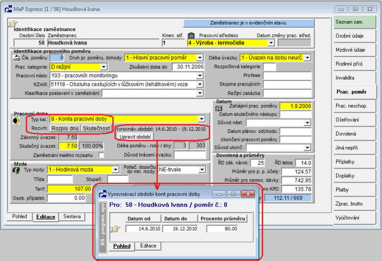
Task: Expand the Pracovní místo dropdown
Action: click(x=200, y=76)
